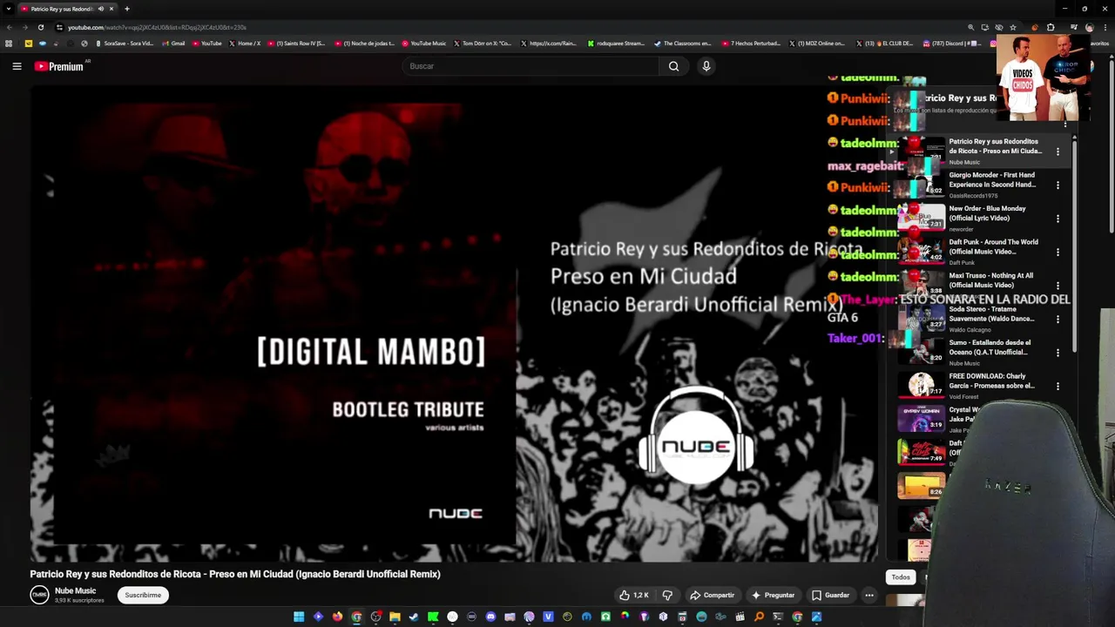Image resolution: width=1115 pixels, height=627 pixels.
Task: Go to the YouTube Premium home logo
Action: [58, 66]
